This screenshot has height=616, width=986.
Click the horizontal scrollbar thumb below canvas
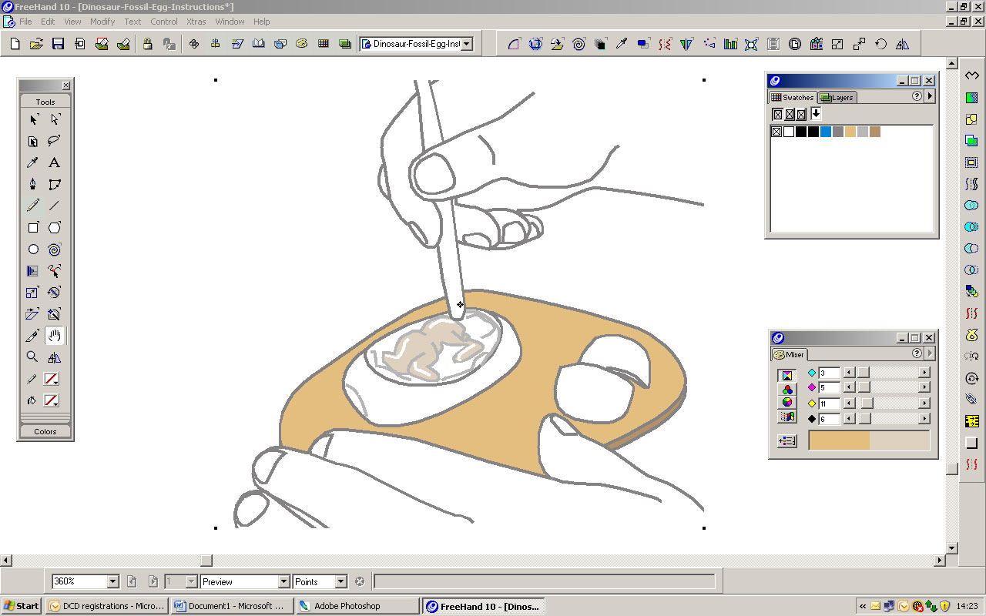[x=206, y=561]
